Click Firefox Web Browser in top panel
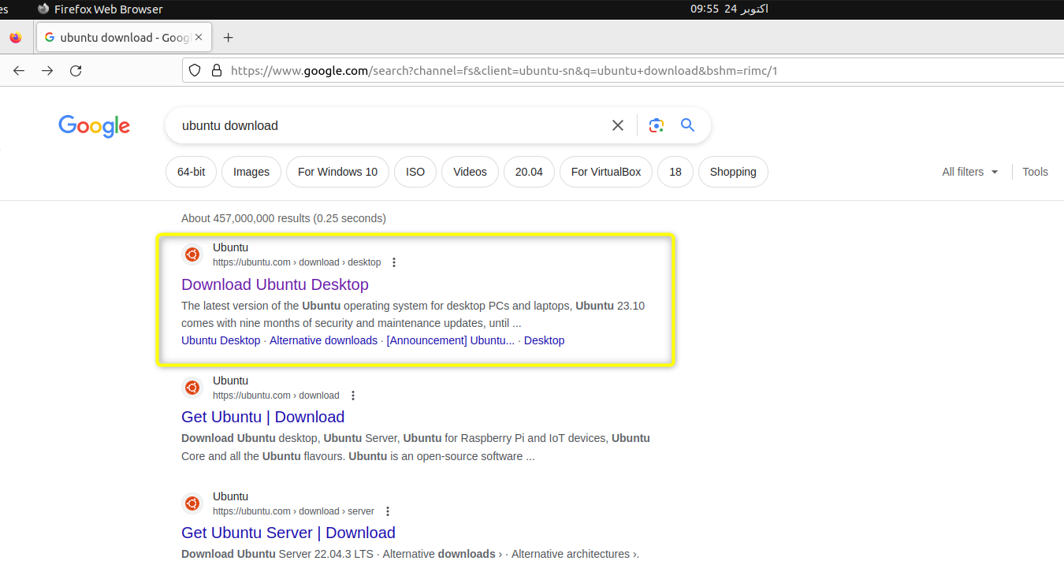The height and width of the screenshot is (572, 1064). tap(101, 9)
